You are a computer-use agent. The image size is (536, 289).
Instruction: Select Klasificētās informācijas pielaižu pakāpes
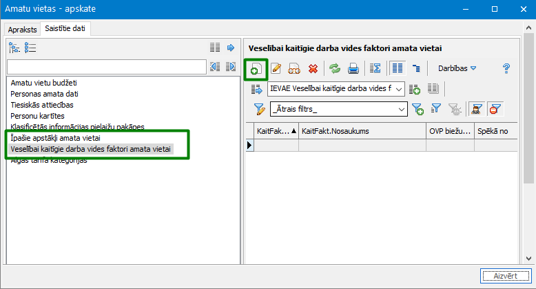point(78,127)
